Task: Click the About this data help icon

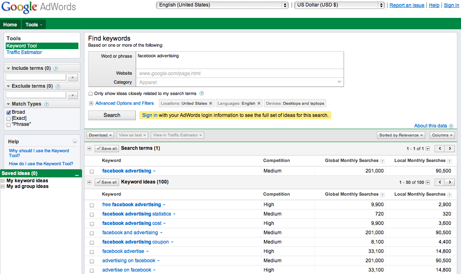Action: coord(451,126)
